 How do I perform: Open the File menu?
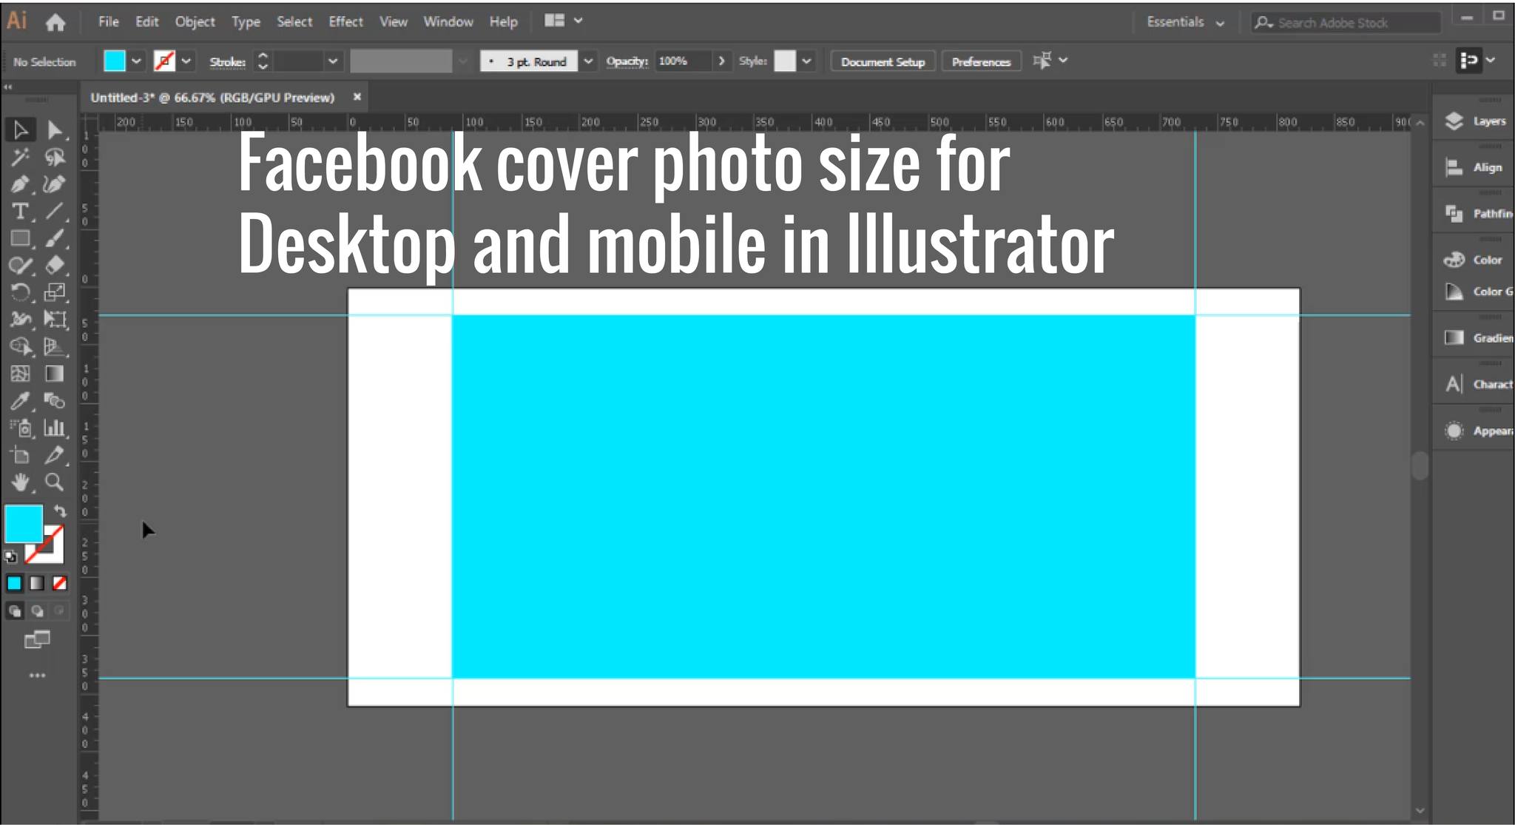pos(109,21)
